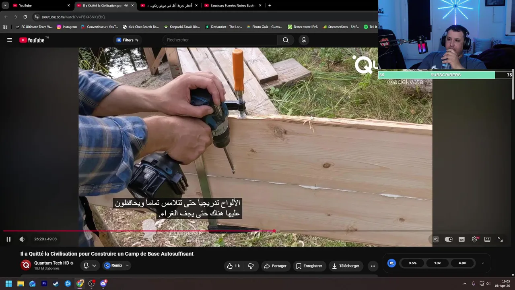This screenshot has width=515, height=290.
Task: Click the 4.8K stat pill
Action: point(462,263)
